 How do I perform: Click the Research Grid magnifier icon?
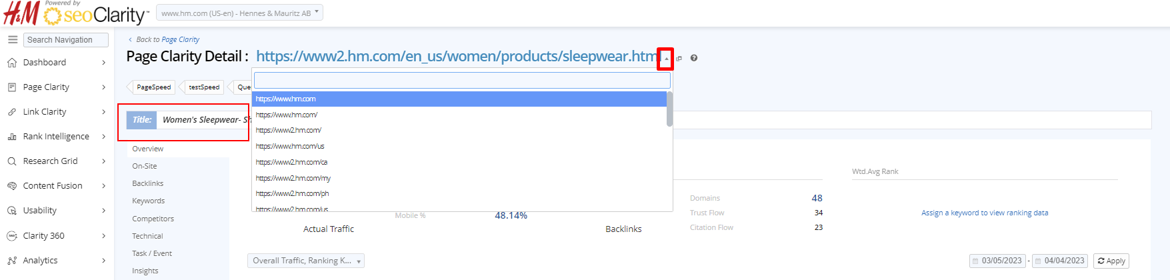click(12, 161)
